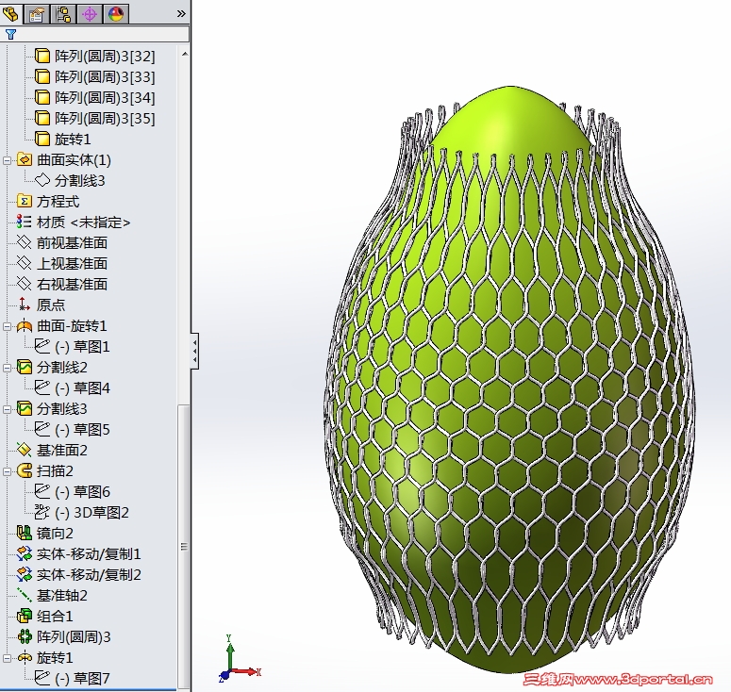Select sketch 草图1 icon
This screenshot has width=731, height=692.
[42, 346]
